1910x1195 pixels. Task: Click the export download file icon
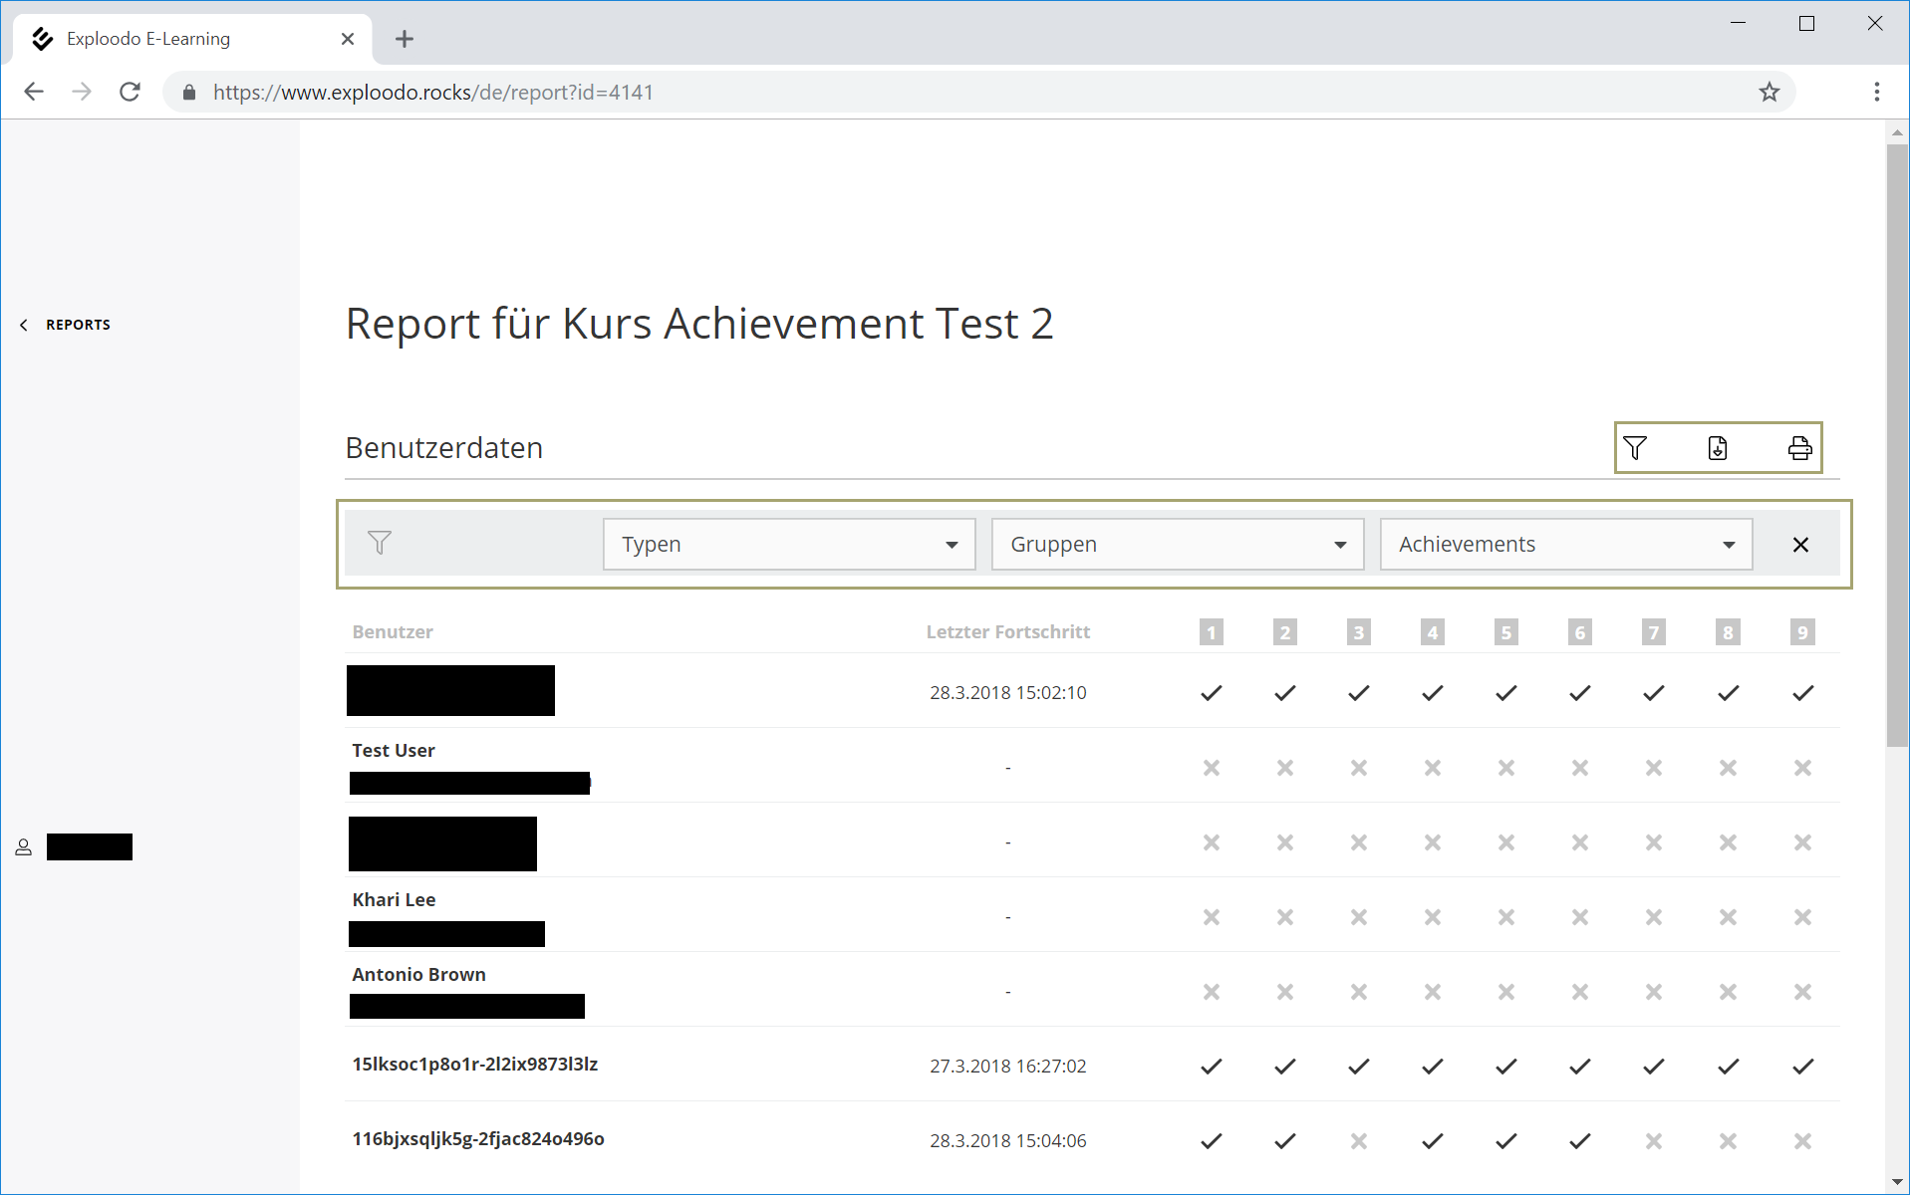click(1717, 448)
